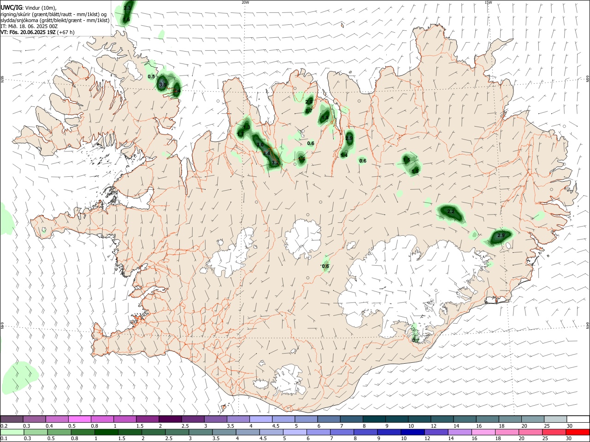
Task: Pick the bright red swatch labeled 30 in the bottom legend row
Action: (x=578, y=432)
